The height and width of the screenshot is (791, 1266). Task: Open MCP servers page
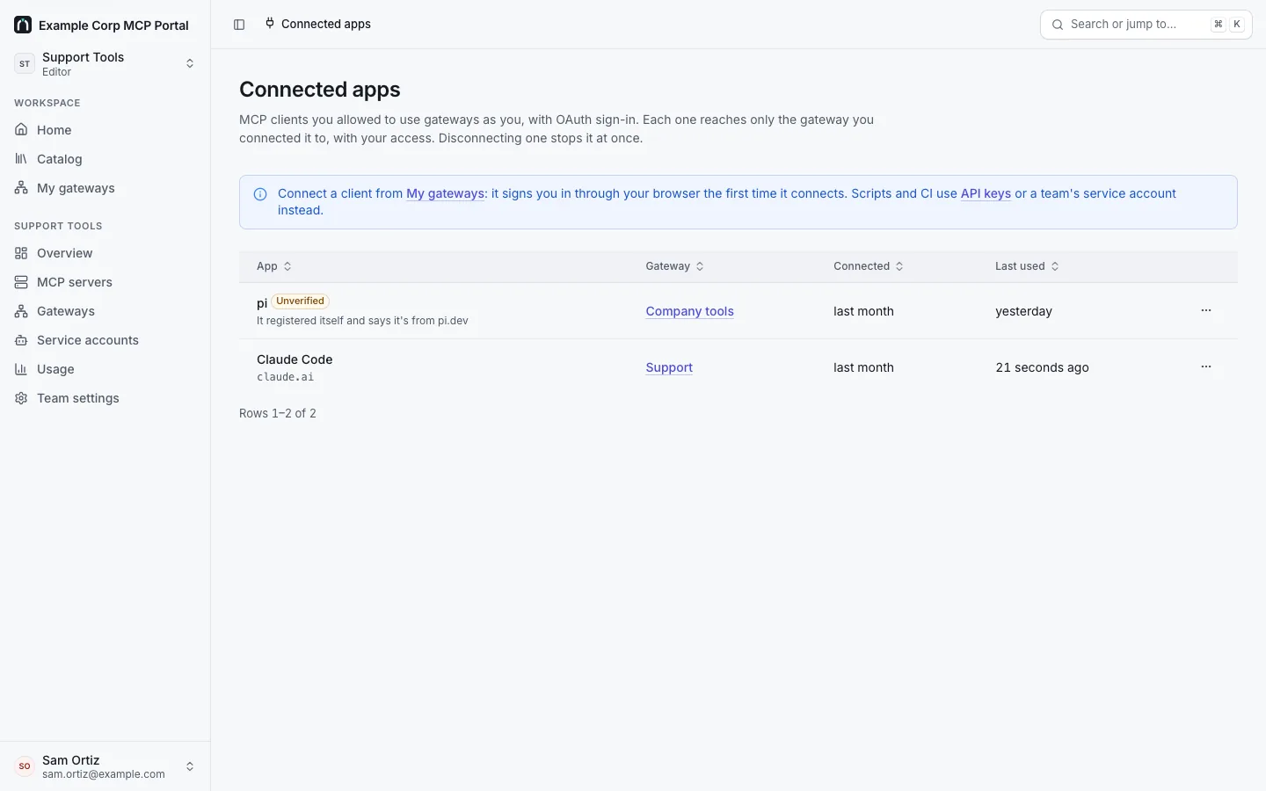[105, 282]
